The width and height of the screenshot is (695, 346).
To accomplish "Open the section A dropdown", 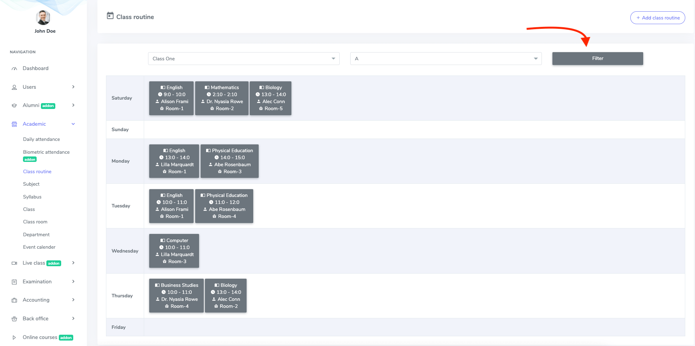I will (446, 59).
